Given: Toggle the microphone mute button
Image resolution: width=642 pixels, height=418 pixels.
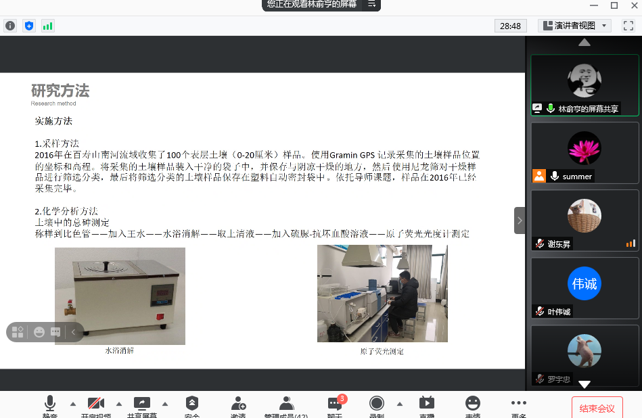Looking at the screenshot, I should coord(50,404).
